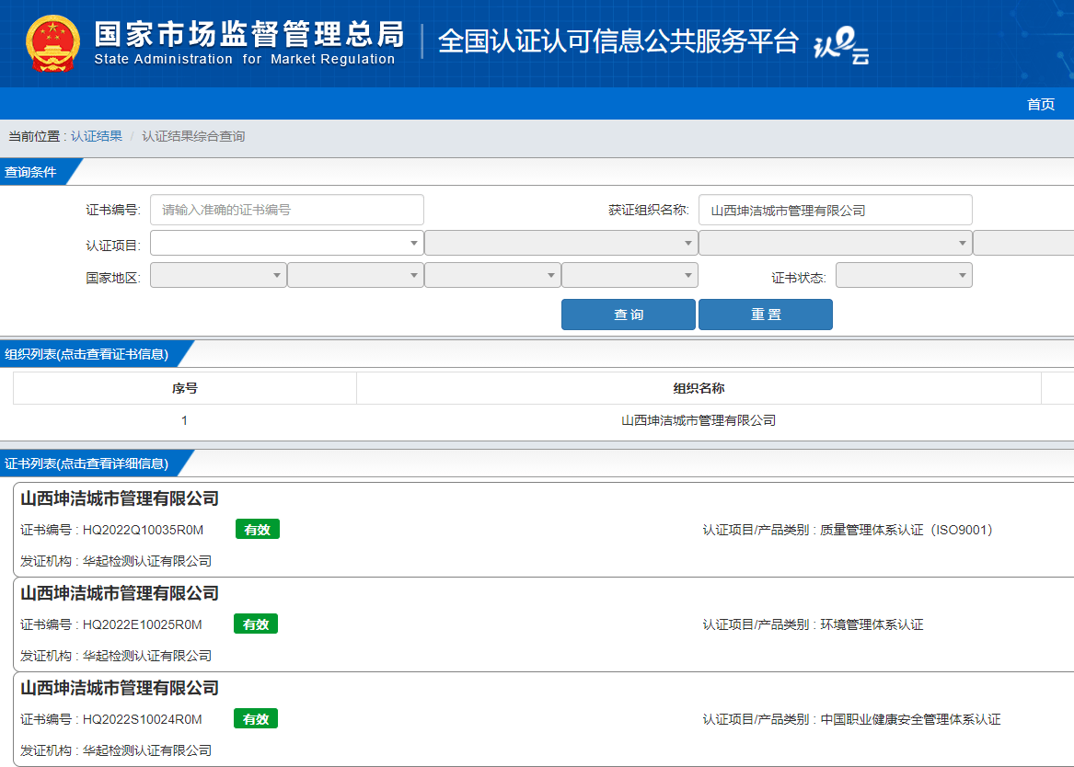Click the national emblem logo
This screenshot has width=1074, height=767.
coord(52,44)
